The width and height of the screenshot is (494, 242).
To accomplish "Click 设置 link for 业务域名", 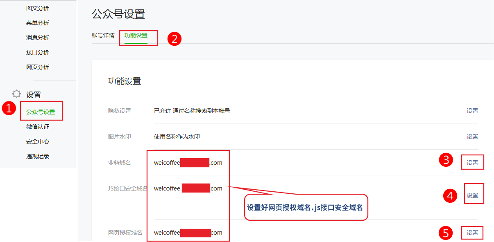I will pyautogui.click(x=472, y=163).
